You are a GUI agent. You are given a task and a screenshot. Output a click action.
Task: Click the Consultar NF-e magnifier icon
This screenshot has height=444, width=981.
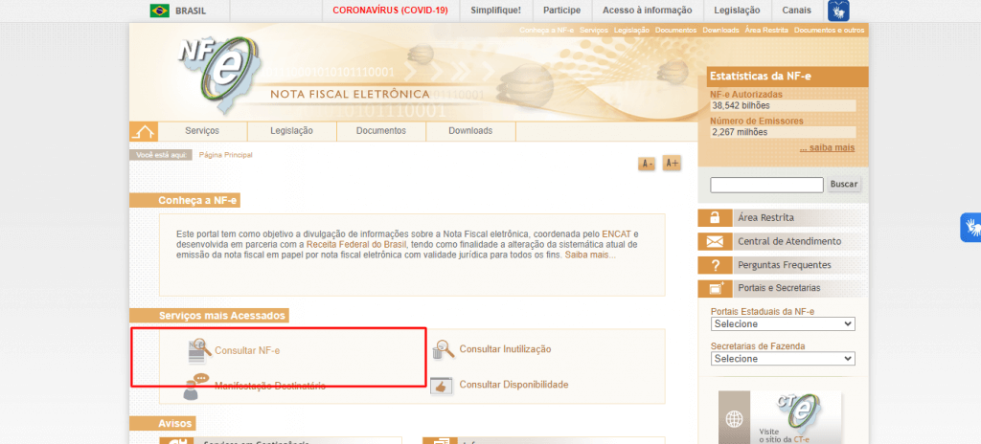point(200,350)
